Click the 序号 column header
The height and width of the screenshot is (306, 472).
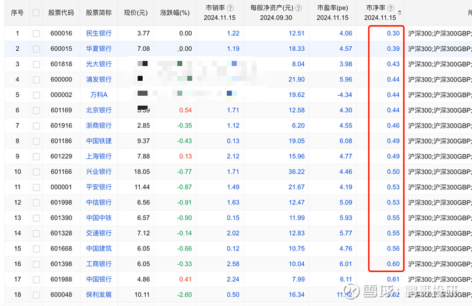(x=17, y=12)
